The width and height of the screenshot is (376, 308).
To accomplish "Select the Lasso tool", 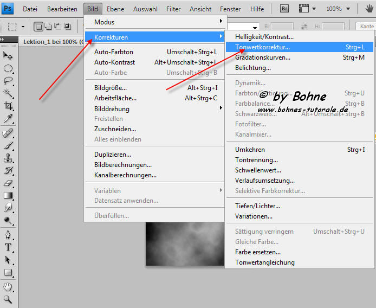I will [x=8, y=81].
